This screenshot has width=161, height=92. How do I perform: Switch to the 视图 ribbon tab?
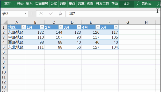pyautogui.click(x=90, y=4)
